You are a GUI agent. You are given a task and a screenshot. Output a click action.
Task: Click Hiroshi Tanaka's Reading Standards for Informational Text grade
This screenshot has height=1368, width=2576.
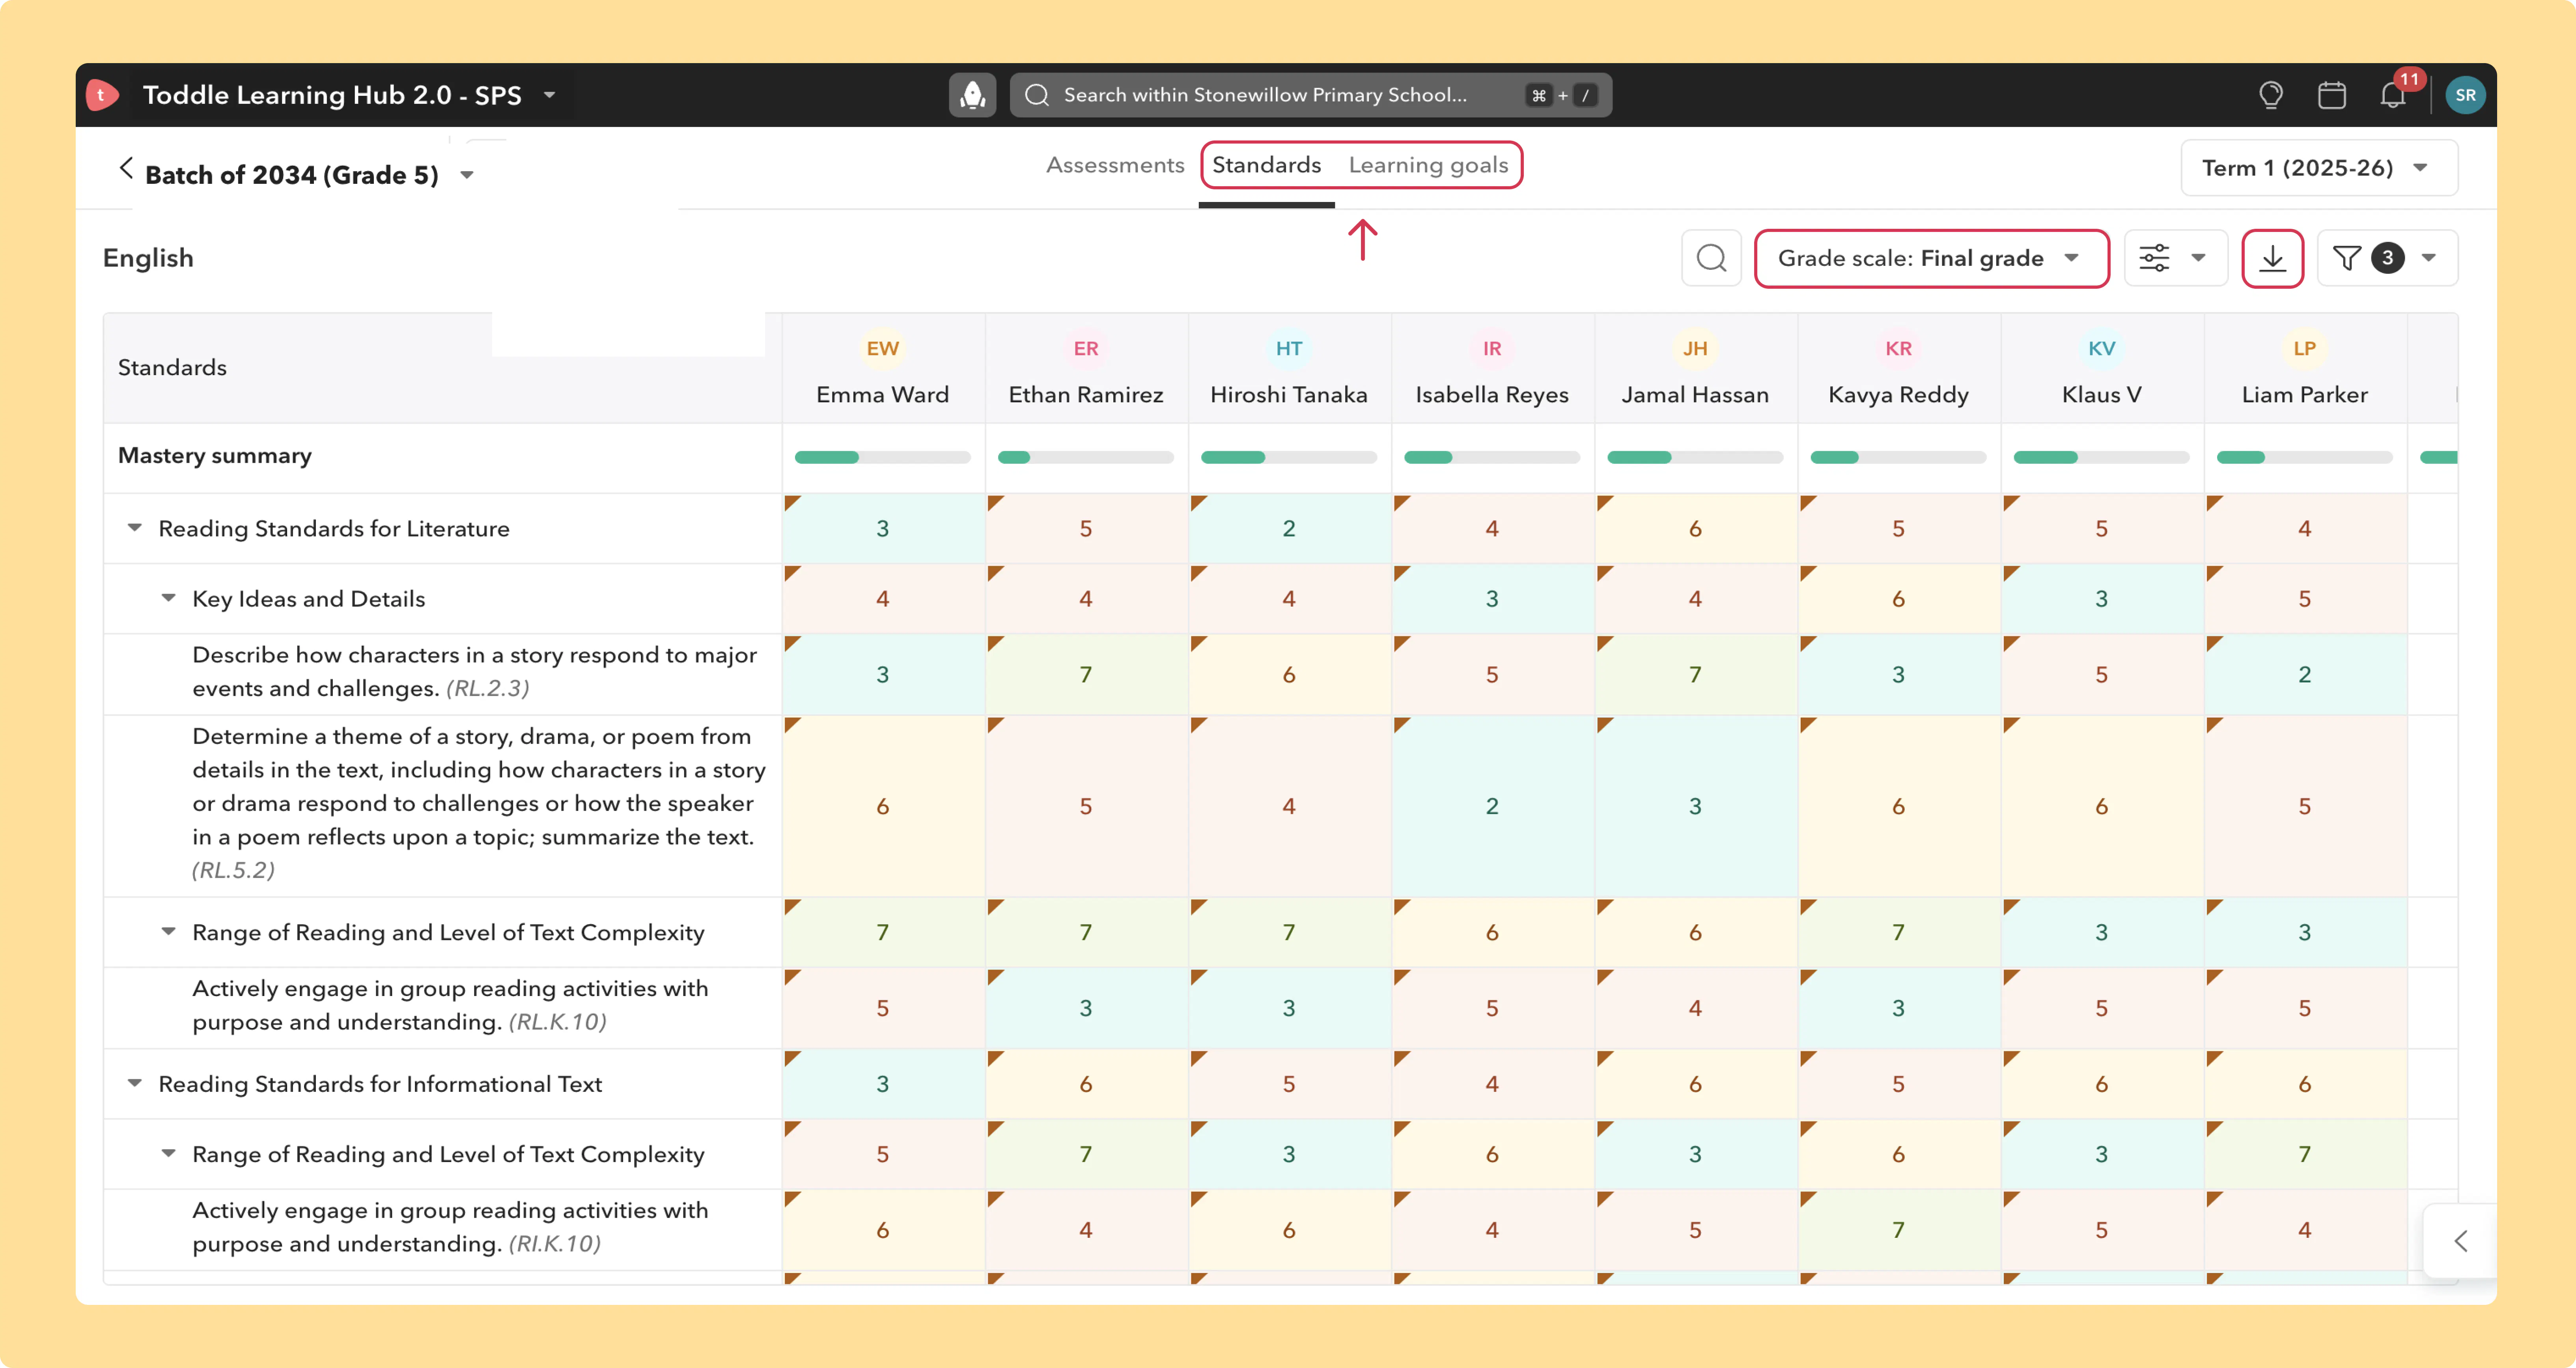pyautogui.click(x=1289, y=1084)
